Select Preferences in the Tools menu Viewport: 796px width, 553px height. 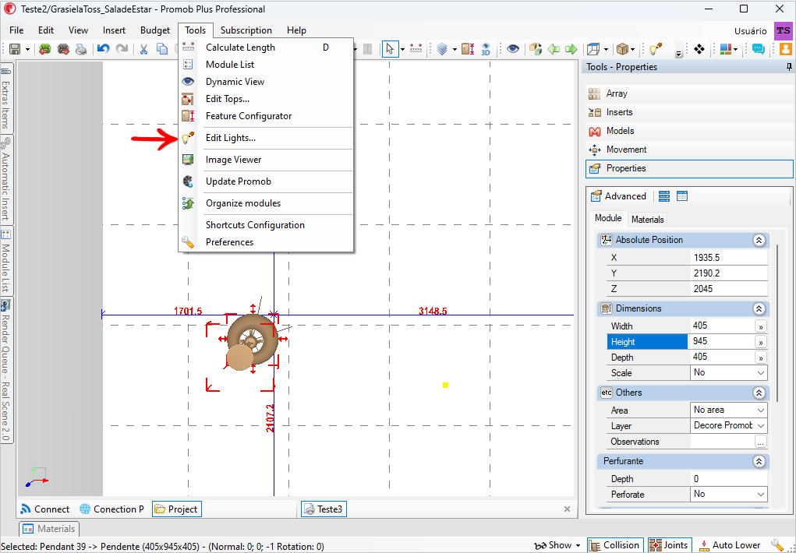point(266,242)
